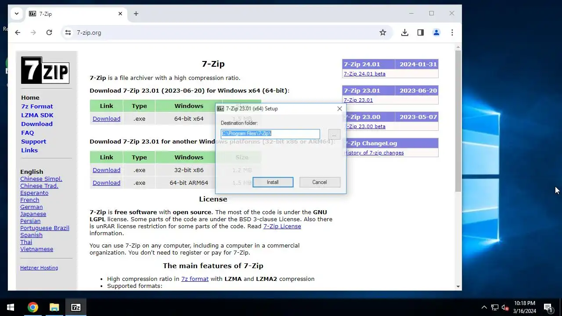
Task: Open File Explorer from the taskbar
Action: [x=54, y=307]
